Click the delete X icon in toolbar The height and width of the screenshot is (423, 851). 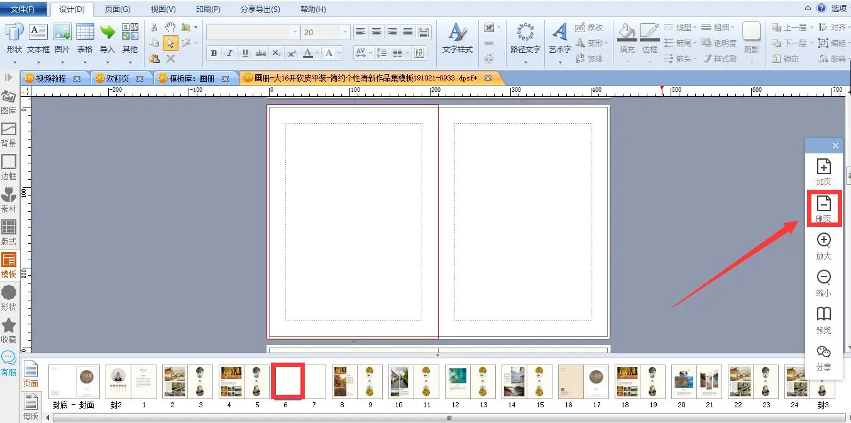point(170,58)
